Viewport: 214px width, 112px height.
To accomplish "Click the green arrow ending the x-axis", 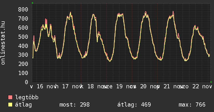I will 211,82.
